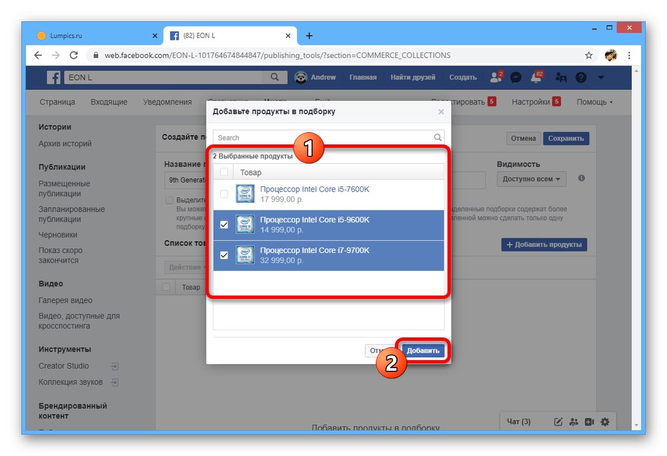Click Создать in the top bar
Viewport: 667px width, 456px height.
[x=463, y=77]
